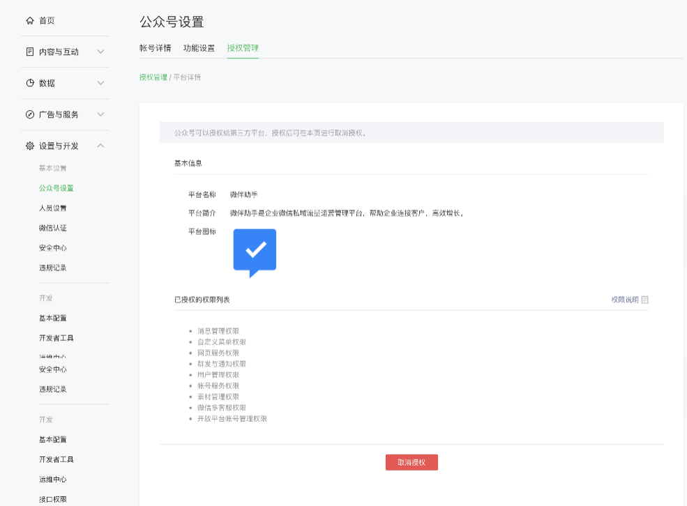Click the pie chart icon next to 数据

tap(30, 83)
